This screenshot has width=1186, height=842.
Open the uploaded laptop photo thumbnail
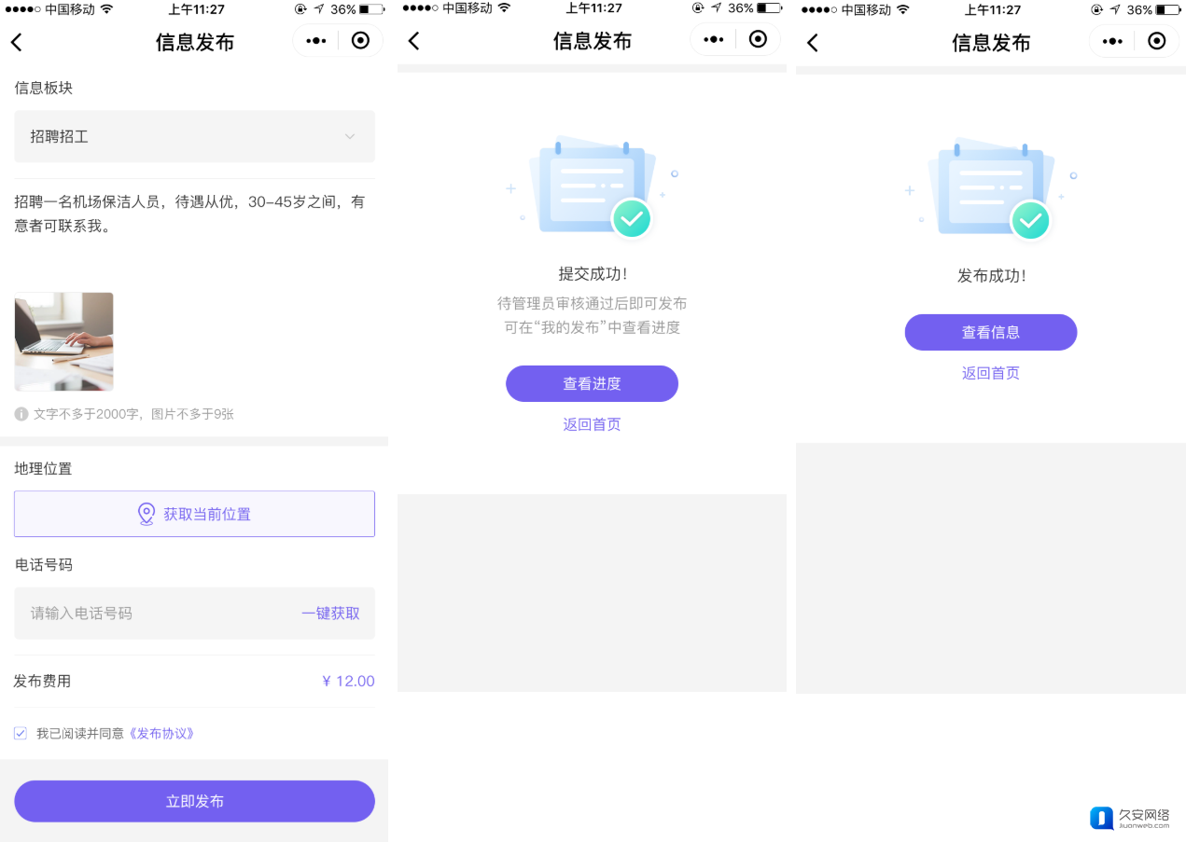[x=64, y=341]
